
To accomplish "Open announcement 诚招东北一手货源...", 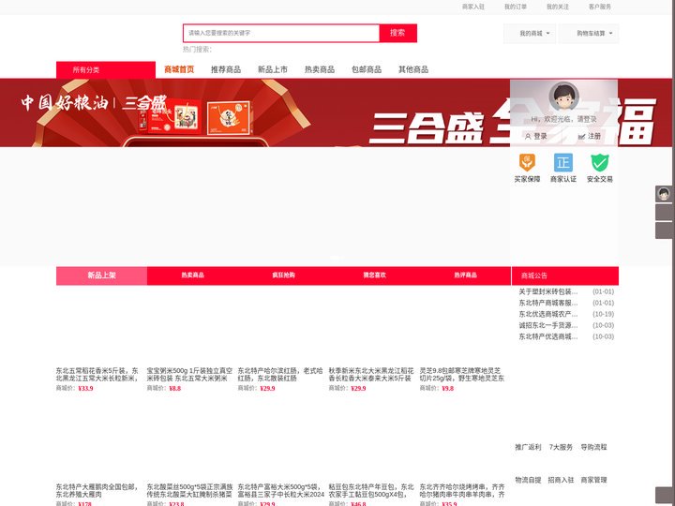I will 548,325.
